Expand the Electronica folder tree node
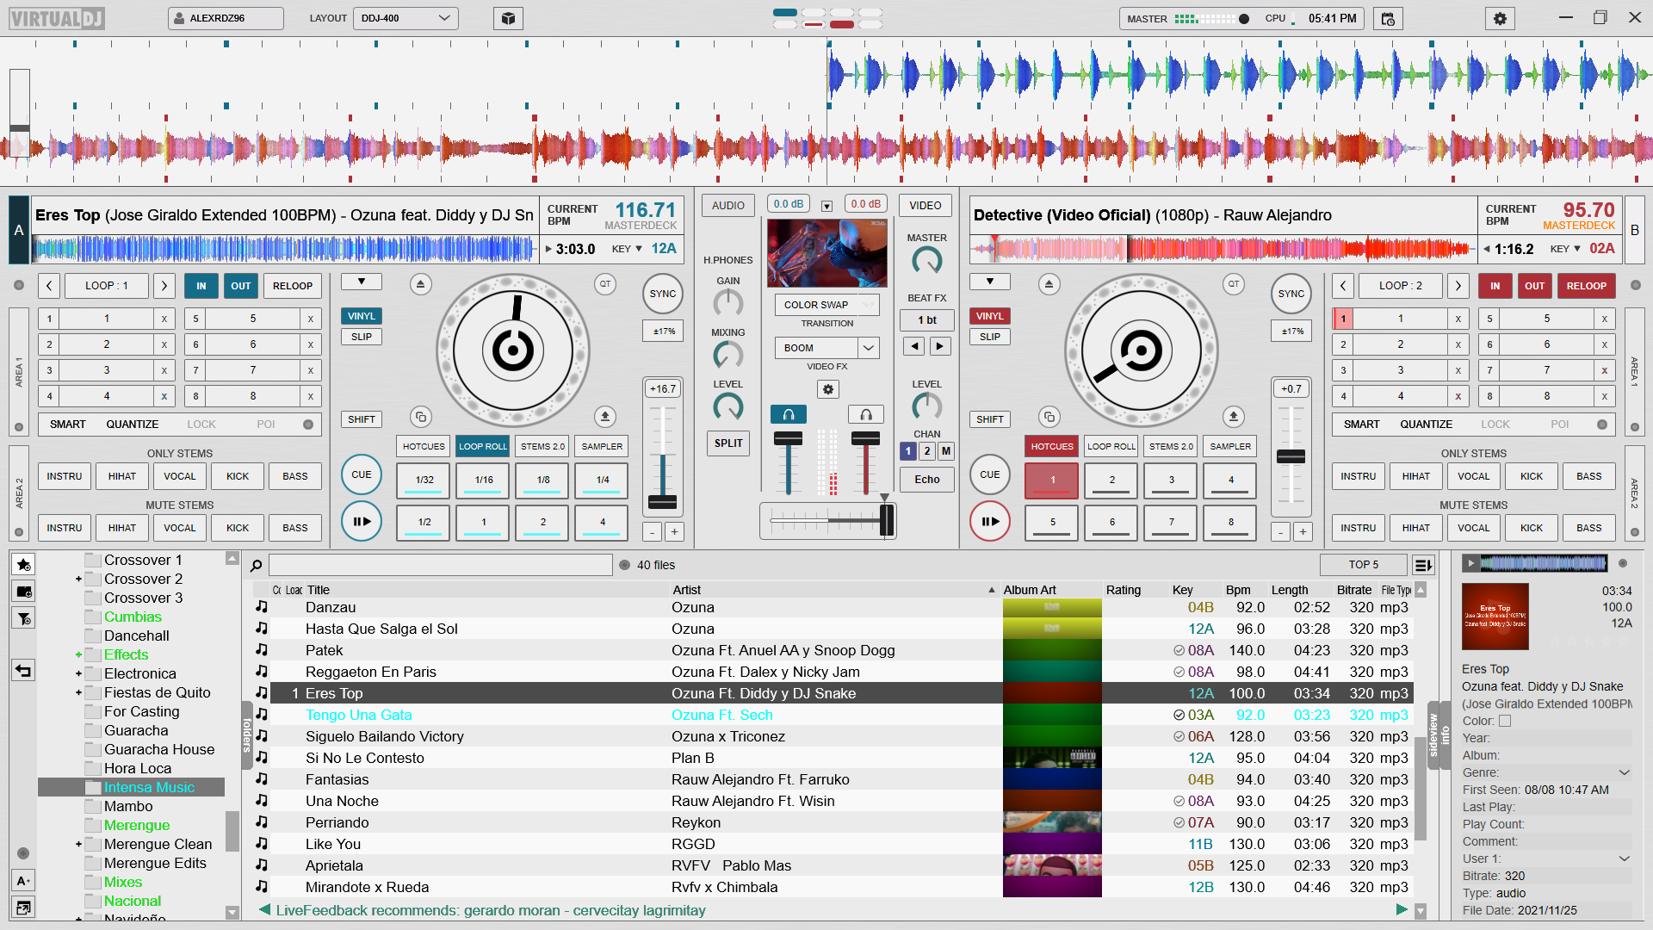Viewport: 1653px width, 930px height. pyautogui.click(x=78, y=673)
